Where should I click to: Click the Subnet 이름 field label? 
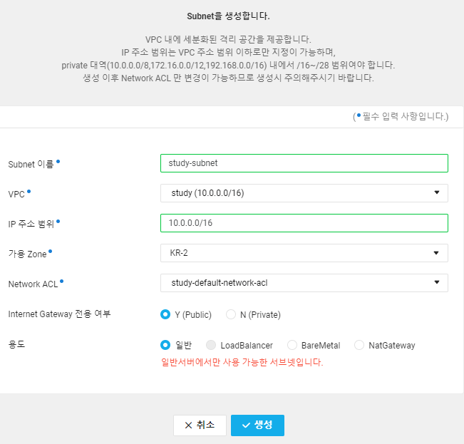click(31, 164)
